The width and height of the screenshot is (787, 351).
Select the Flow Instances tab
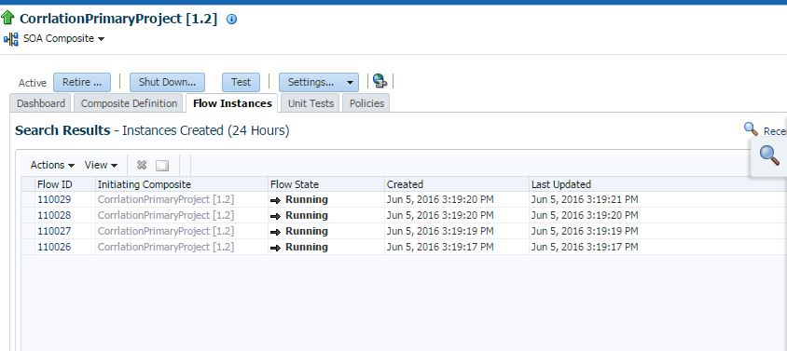[x=232, y=103]
